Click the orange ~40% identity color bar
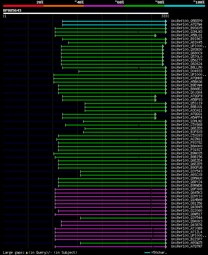Image resolution: width=208 pixels, height=255 pixels. pos(64,6)
